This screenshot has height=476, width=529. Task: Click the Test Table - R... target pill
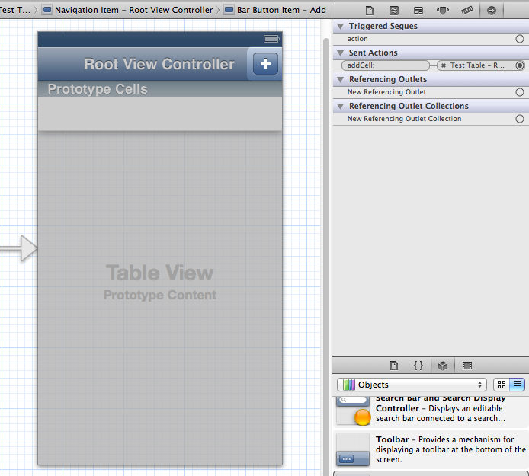[476, 65]
